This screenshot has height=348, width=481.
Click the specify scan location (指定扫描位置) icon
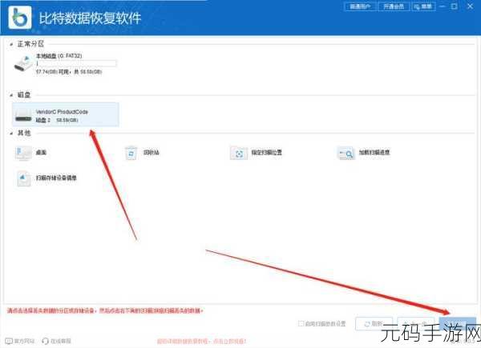[239, 153]
